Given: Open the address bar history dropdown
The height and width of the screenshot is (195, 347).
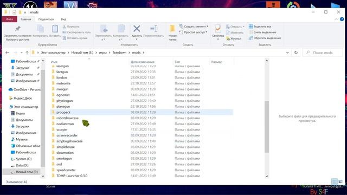Looking at the screenshot, I should point(287,53).
